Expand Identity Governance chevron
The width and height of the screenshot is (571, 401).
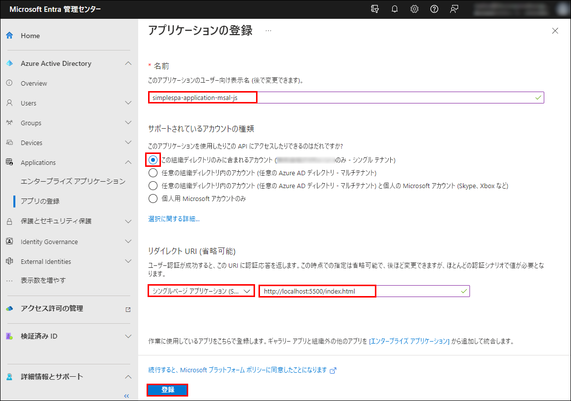point(128,241)
